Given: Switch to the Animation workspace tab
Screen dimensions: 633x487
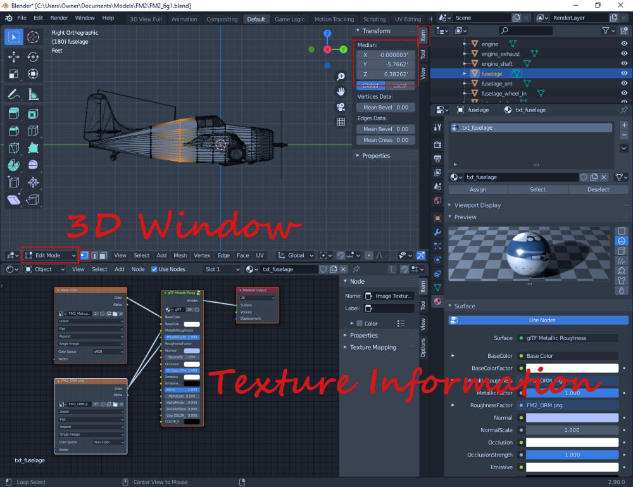Looking at the screenshot, I should tap(184, 19).
